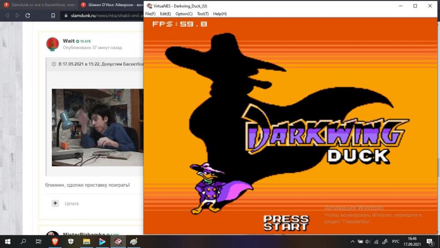Open the Edit(E) menu
440x248 pixels.
[165, 14]
